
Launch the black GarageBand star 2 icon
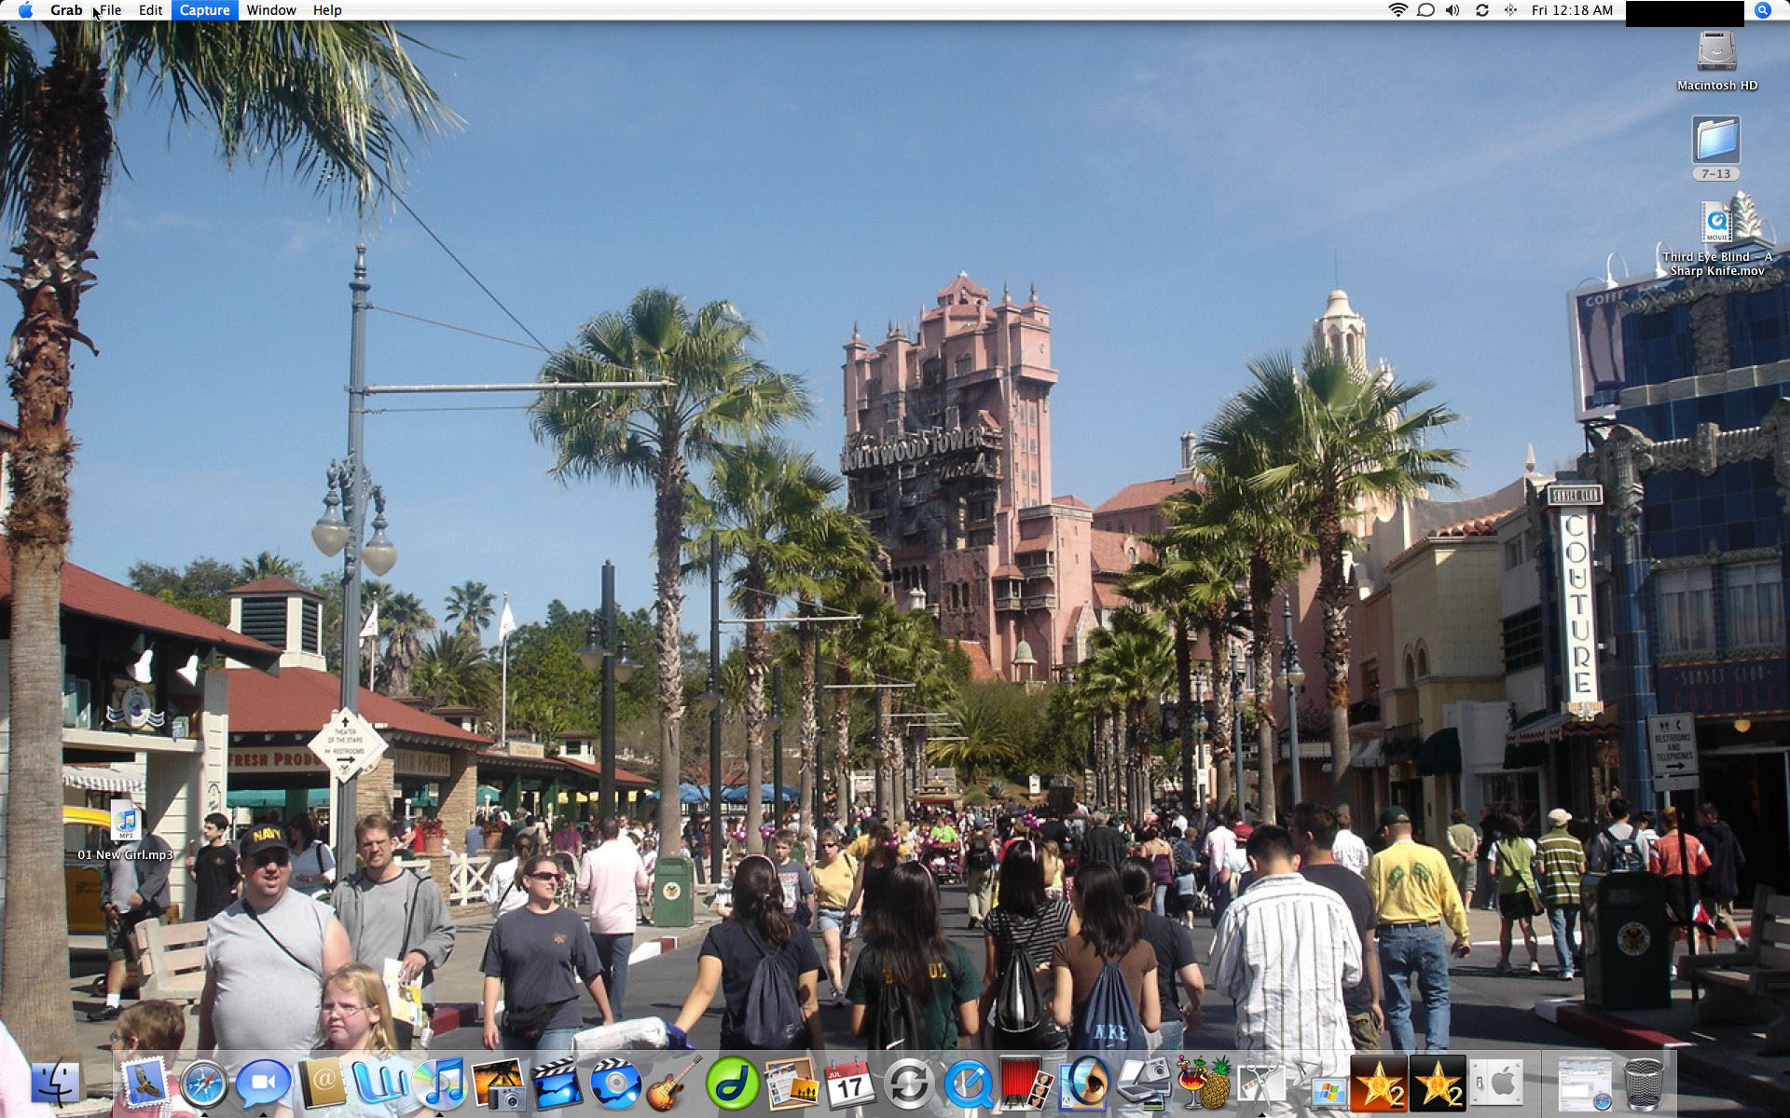[x=1438, y=1084]
